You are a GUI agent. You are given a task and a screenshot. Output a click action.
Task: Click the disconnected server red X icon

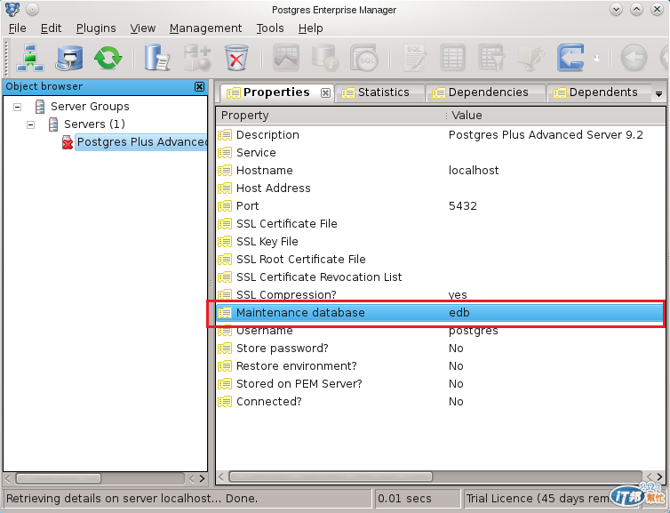click(67, 142)
